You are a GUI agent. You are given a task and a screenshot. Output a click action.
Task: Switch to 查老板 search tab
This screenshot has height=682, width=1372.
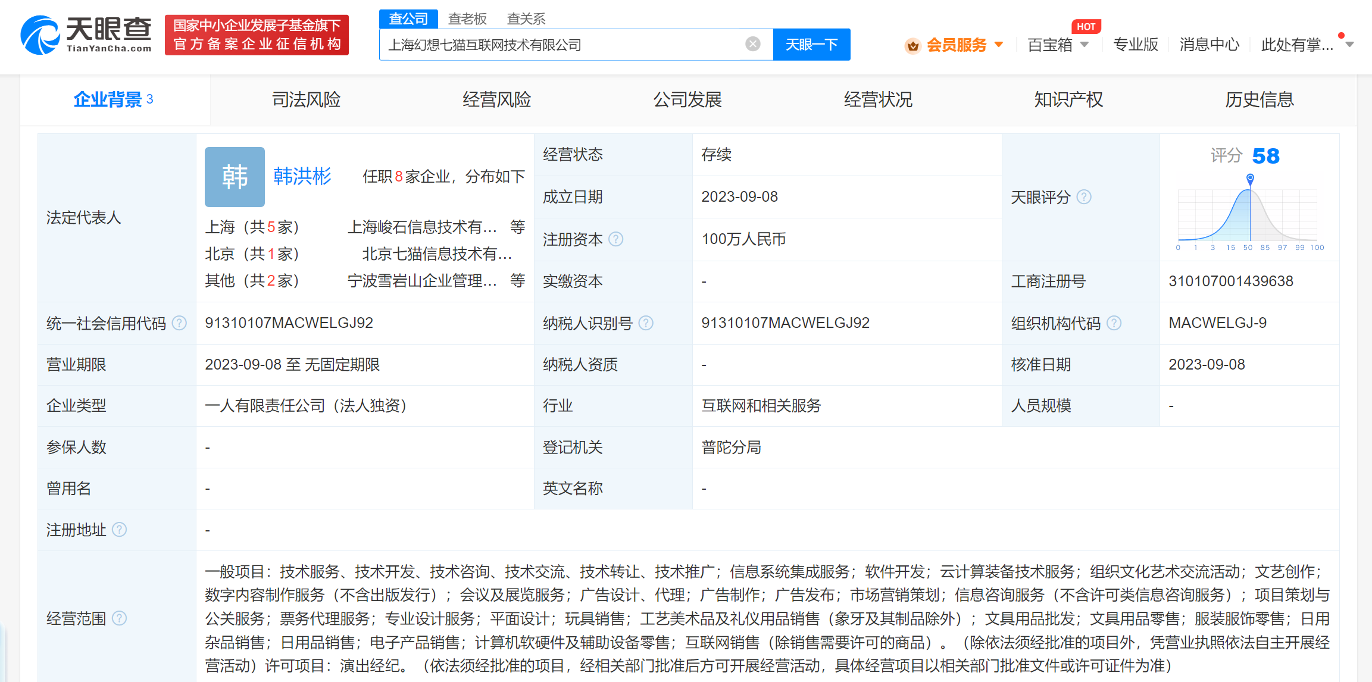click(x=467, y=19)
